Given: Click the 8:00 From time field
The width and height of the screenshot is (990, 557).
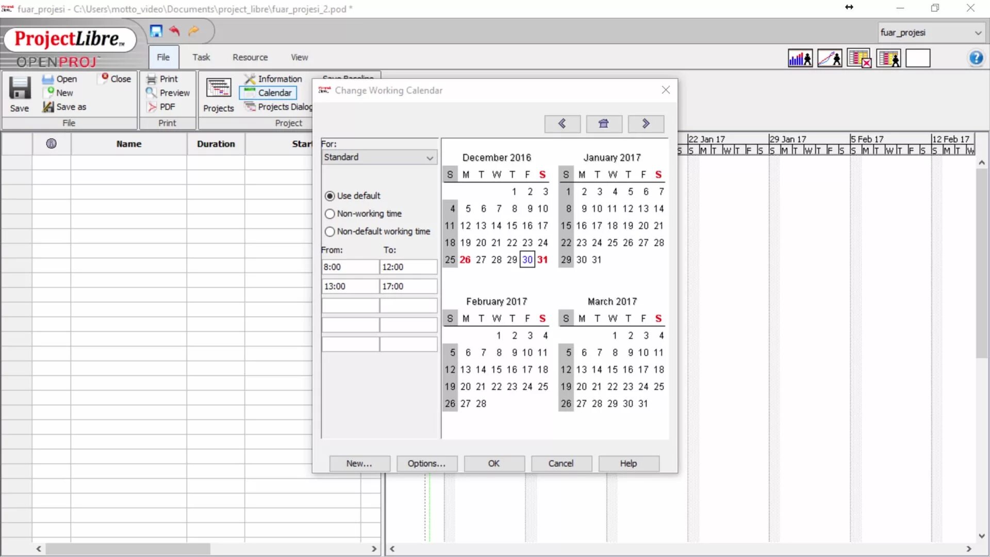Looking at the screenshot, I should click(350, 267).
